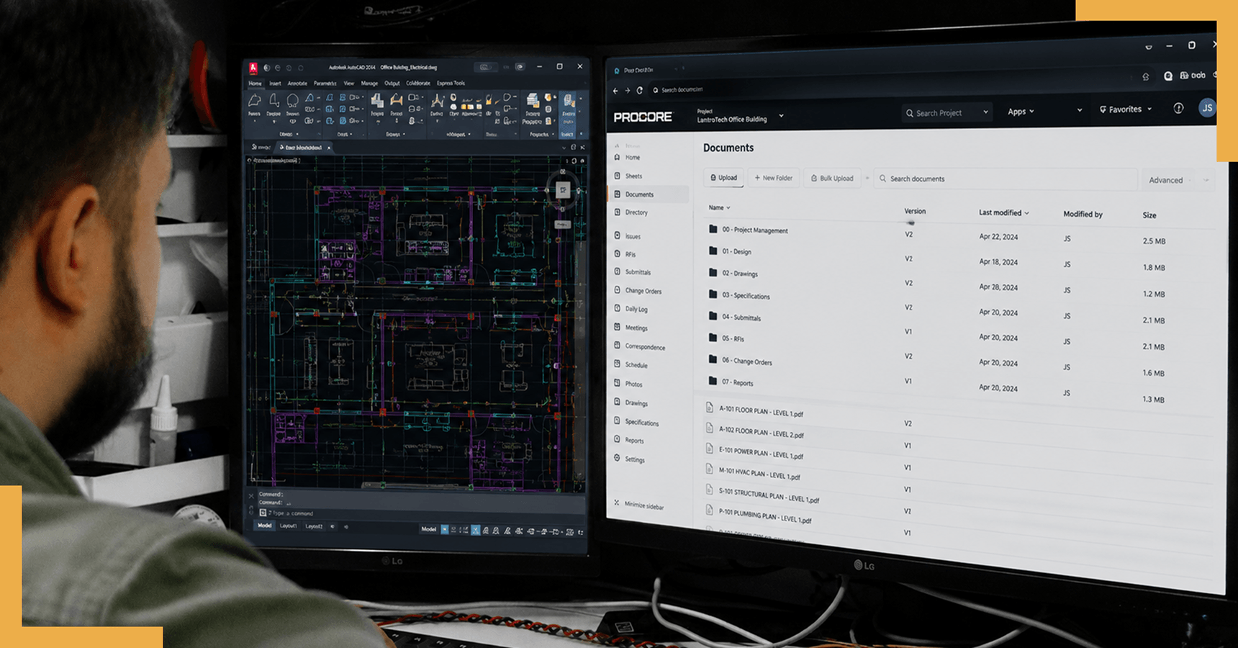The width and height of the screenshot is (1238, 648).
Task: Select the AutoCAD Output ribbon tab
Action: (x=392, y=84)
